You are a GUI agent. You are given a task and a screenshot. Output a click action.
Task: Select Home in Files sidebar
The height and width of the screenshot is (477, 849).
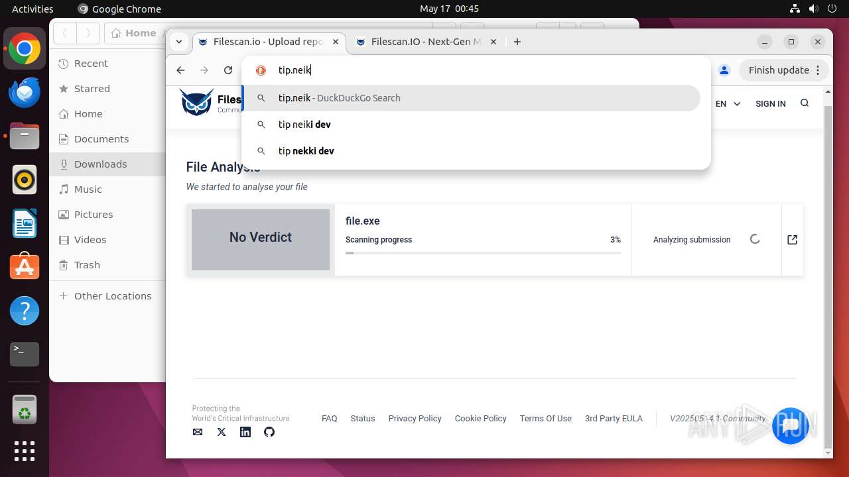pyautogui.click(x=107, y=114)
